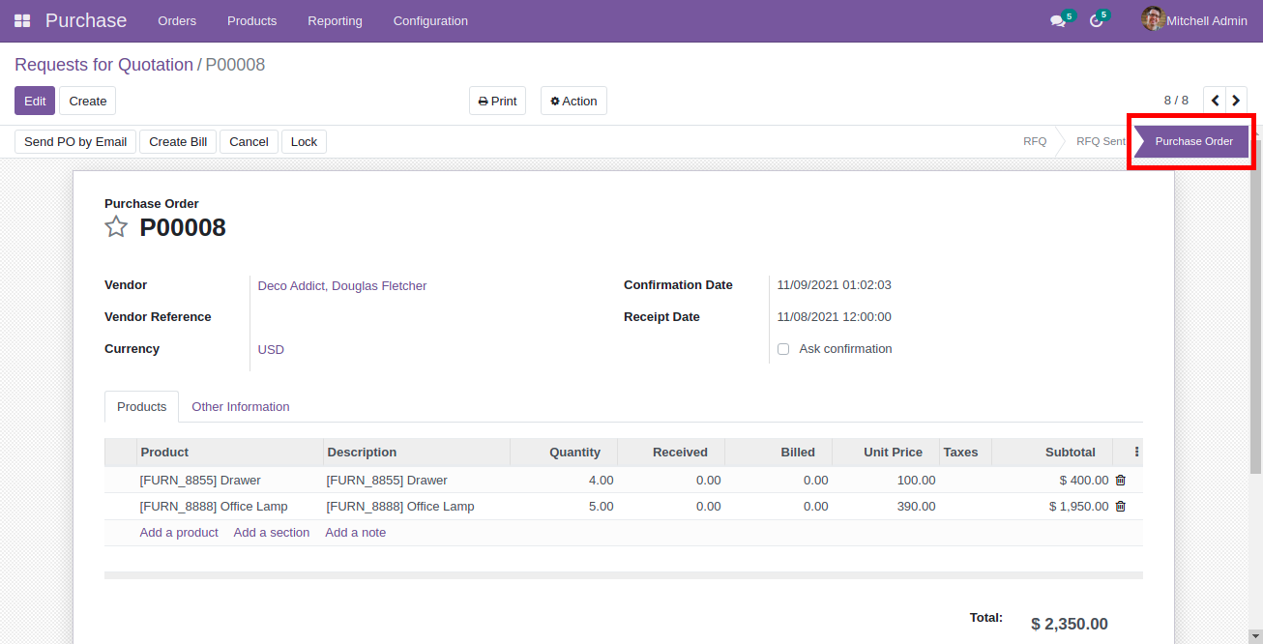Go to previous record arrow

(x=1215, y=101)
